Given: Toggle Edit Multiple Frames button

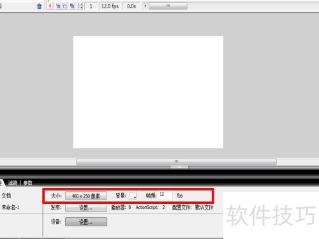Looking at the screenshot, I should pyautogui.click(x=72, y=6).
